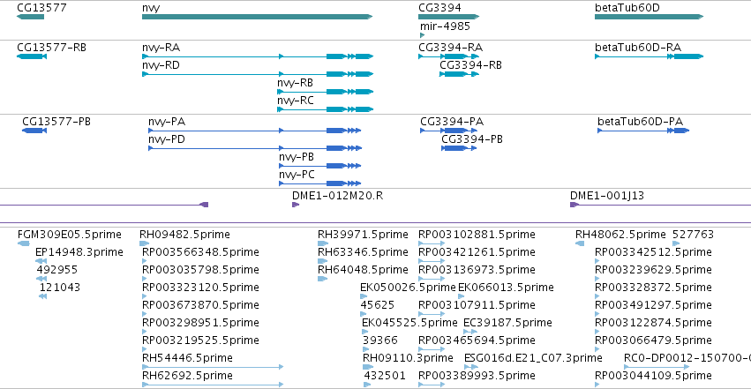Select the RP003102881.5prime EST arrow
Viewport: 751px width, 389px height.
pos(432,243)
